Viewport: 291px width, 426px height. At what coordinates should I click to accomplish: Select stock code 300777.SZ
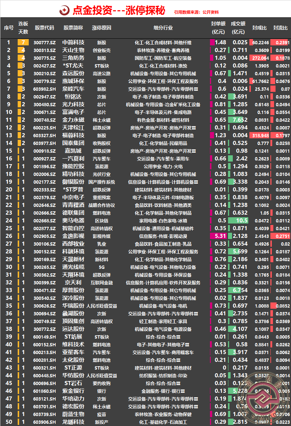point(45,43)
